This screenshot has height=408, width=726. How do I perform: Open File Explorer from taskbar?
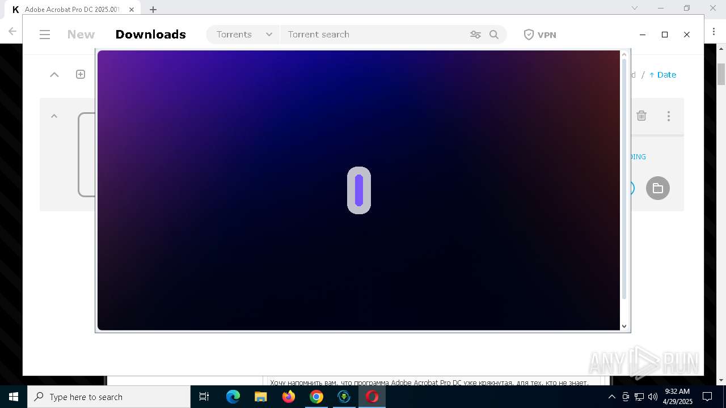261,397
